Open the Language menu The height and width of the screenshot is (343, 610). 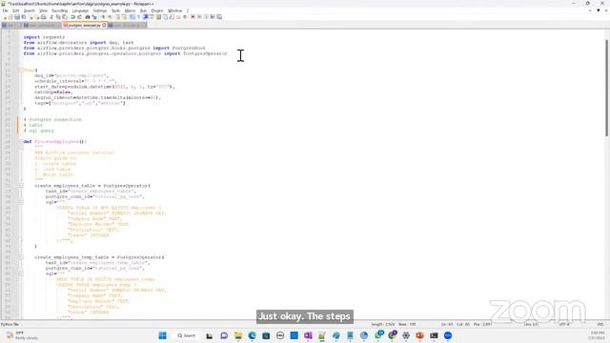80,10
